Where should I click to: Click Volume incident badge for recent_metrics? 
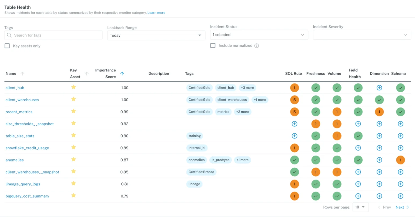[x=337, y=112]
